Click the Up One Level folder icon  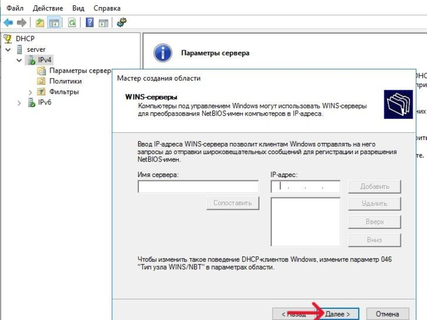tap(40, 22)
